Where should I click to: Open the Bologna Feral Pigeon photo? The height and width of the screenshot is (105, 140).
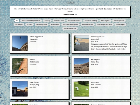point(20,89)
